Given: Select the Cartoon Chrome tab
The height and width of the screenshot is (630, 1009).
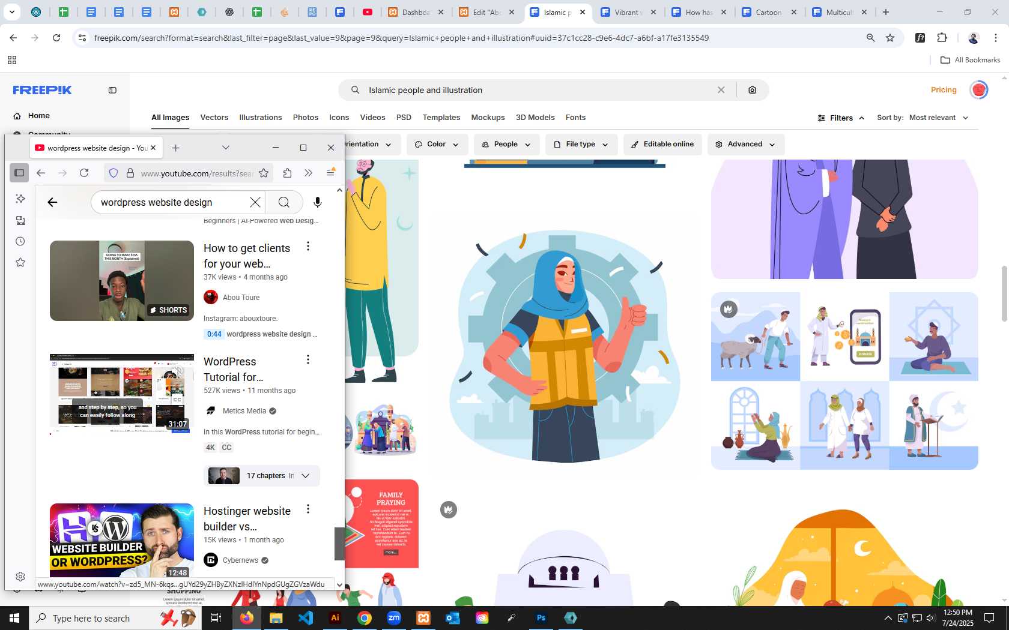Looking at the screenshot, I should click(x=770, y=12).
